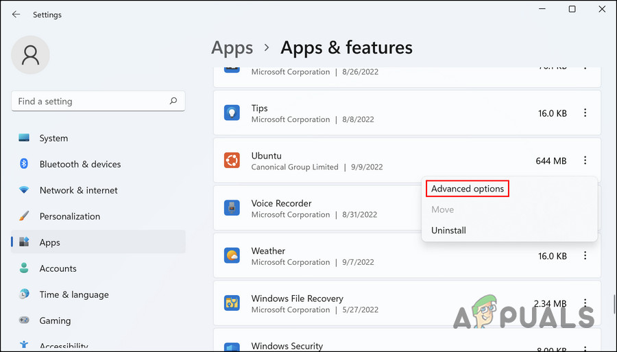Image resolution: width=617 pixels, height=352 pixels.
Task: Go back with the arrow icon
Action: 16,14
